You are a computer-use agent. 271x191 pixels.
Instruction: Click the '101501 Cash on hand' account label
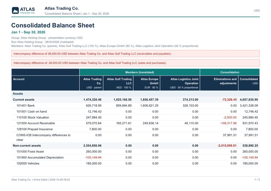[32, 112]
